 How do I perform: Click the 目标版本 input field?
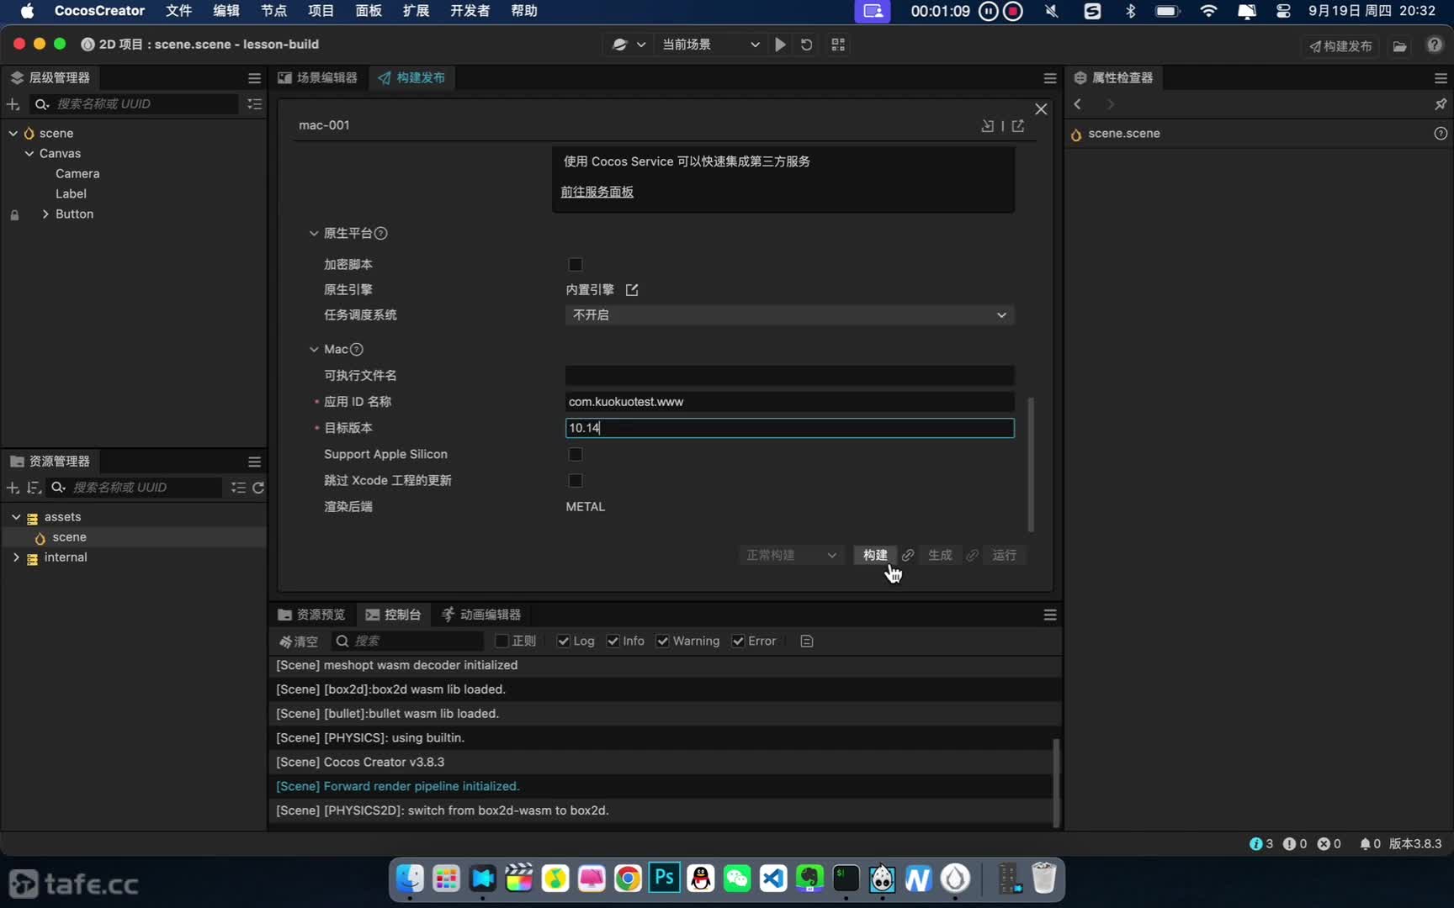point(789,428)
